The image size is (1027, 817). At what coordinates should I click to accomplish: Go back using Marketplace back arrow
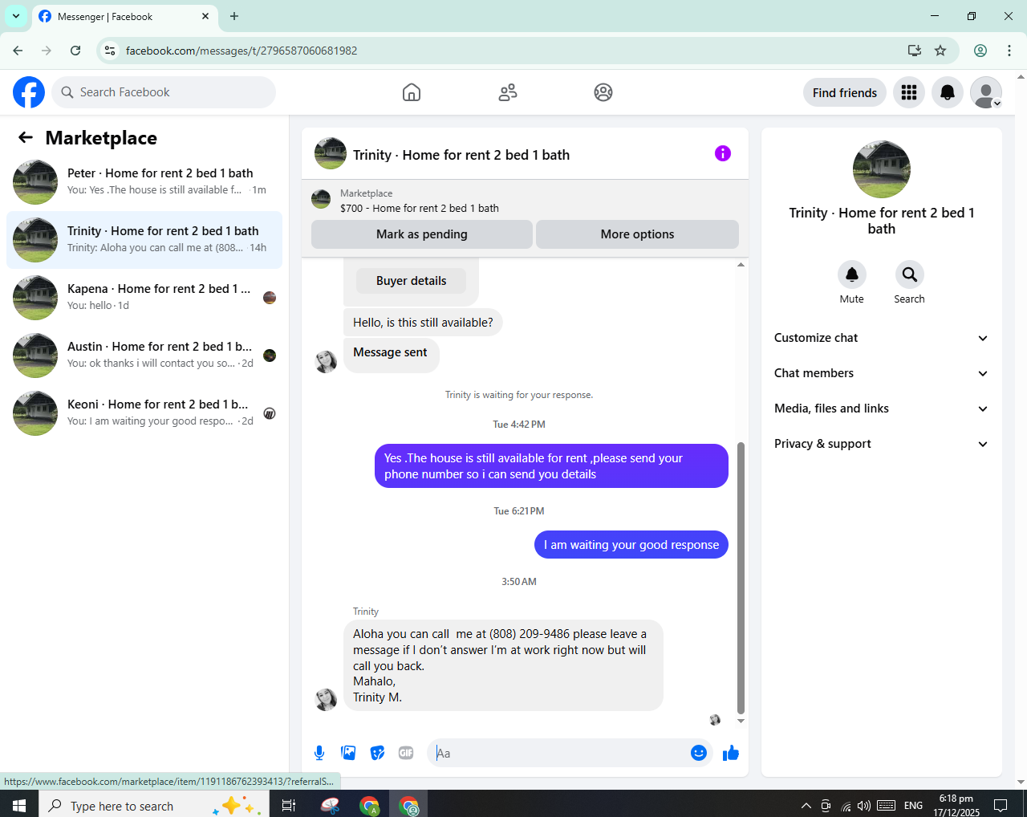(x=26, y=137)
